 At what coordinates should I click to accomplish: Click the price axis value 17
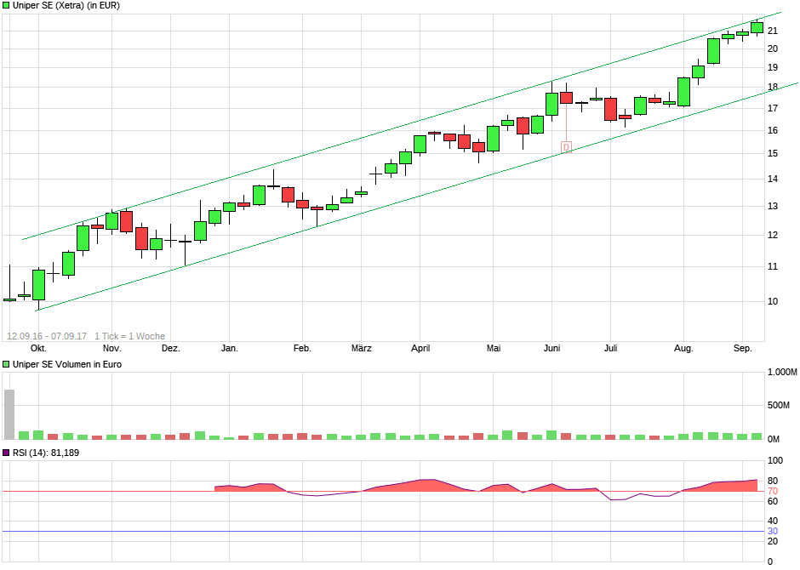point(773,108)
